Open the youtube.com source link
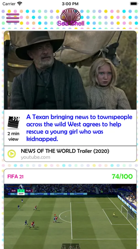140x249 pixels. point(36,157)
